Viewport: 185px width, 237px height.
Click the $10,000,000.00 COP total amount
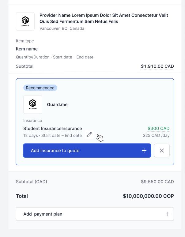pos(148,196)
